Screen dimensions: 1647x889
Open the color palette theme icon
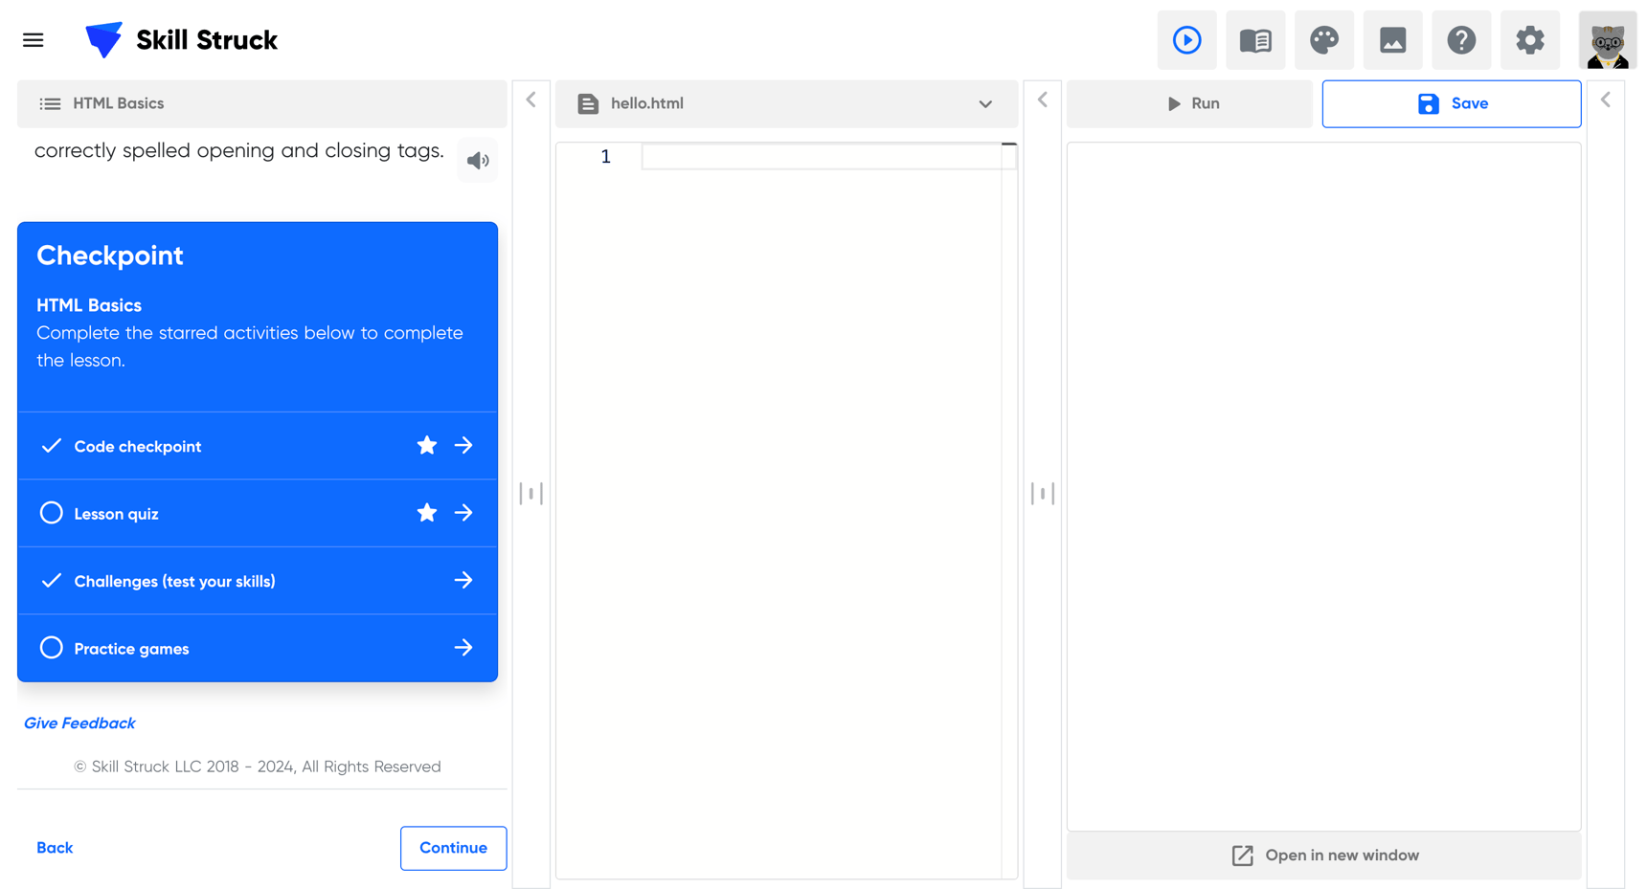pyautogui.click(x=1323, y=40)
